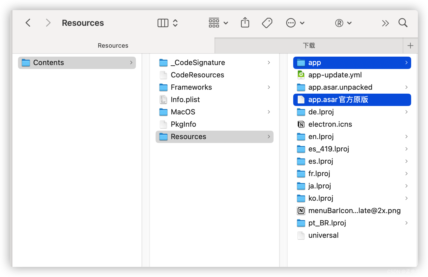Select the es.lproj folder

tap(352, 161)
